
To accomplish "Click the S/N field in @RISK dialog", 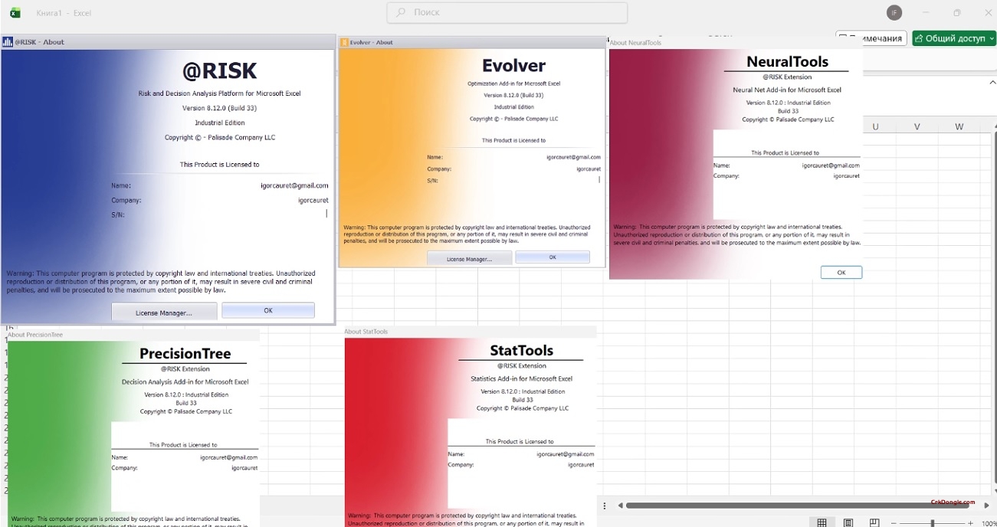I will (219, 214).
